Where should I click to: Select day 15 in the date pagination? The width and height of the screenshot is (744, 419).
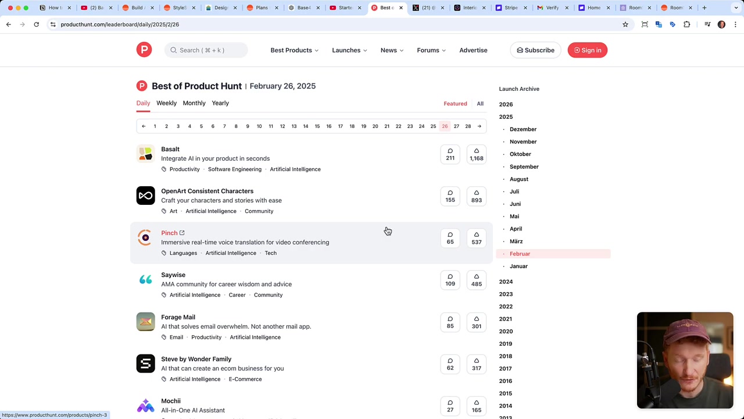click(317, 126)
